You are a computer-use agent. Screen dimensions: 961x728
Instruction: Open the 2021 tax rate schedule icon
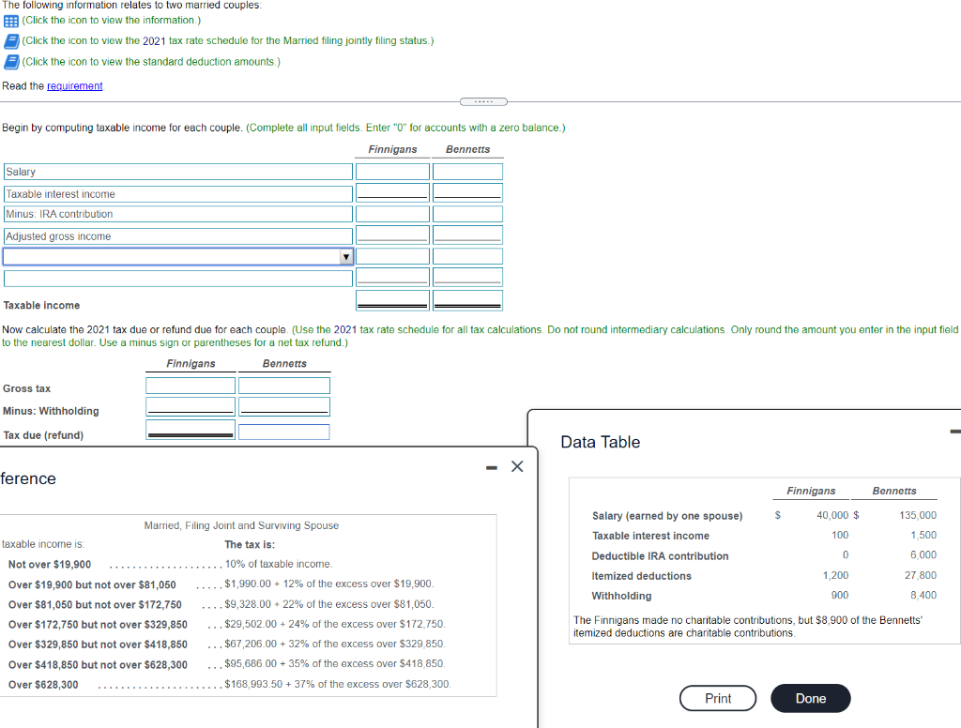click(11, 41)
